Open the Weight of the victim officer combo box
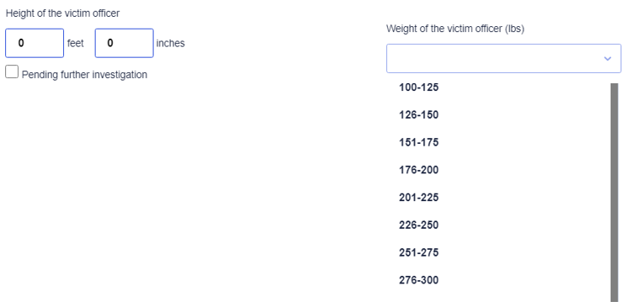 (503, 58)
